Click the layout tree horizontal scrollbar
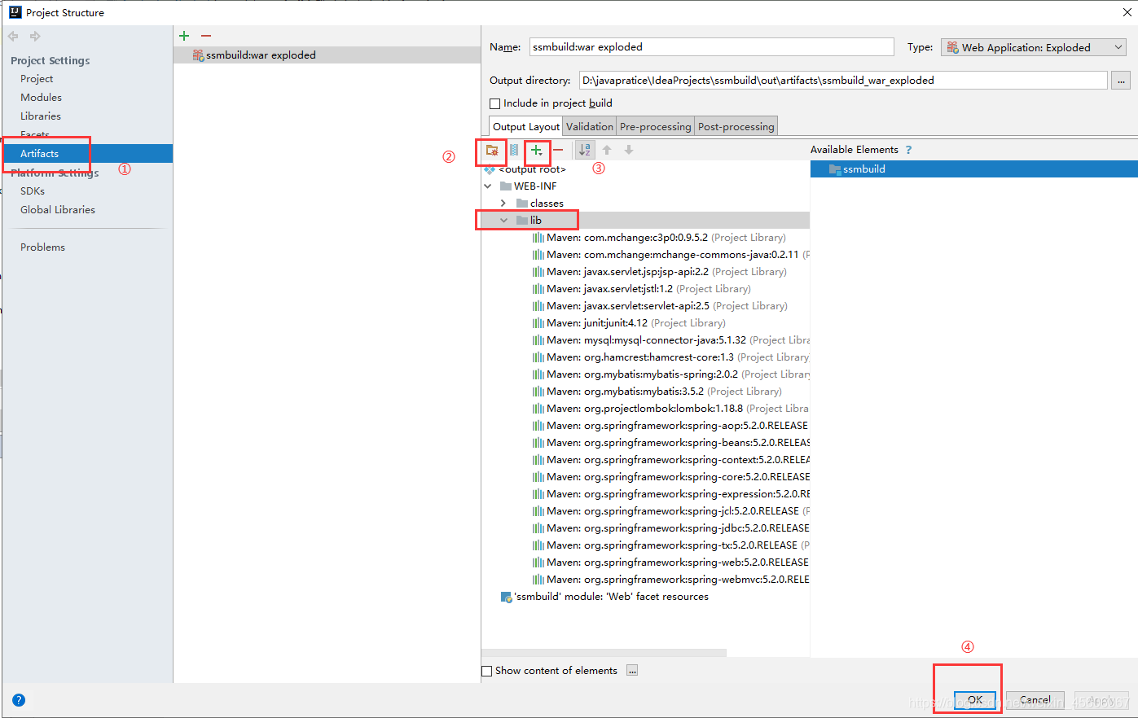The height and width of the screenshot is (718, 1138). tap(604, 653)
